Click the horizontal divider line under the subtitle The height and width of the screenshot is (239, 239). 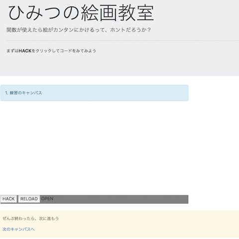pyautogui.click(x=122, y=40)
